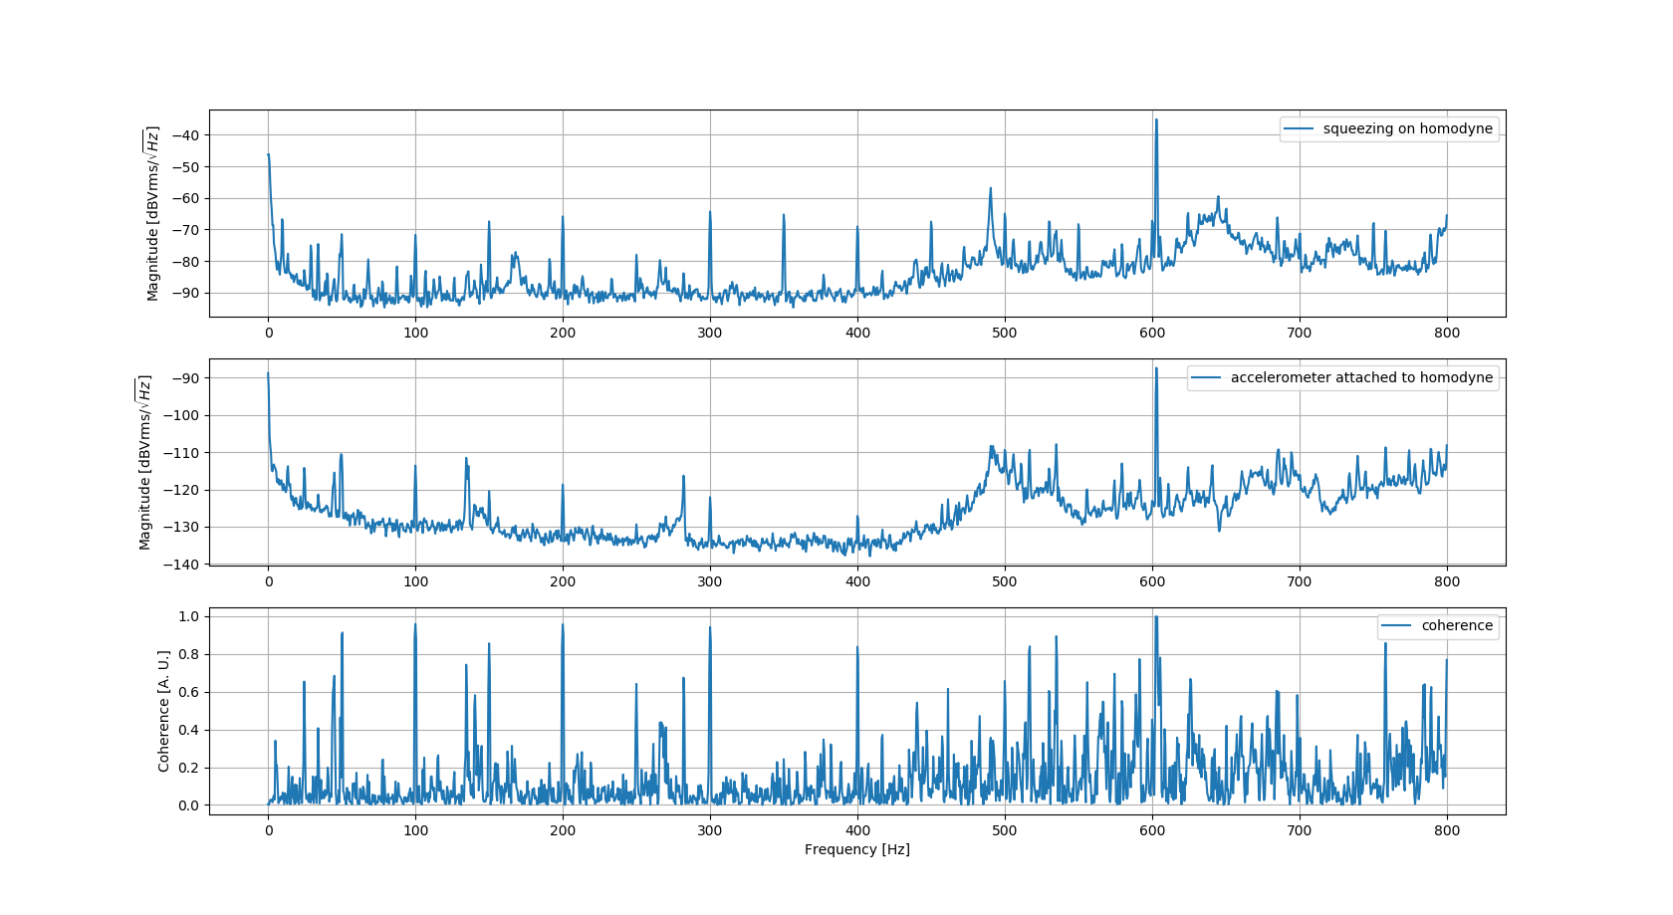Click the −100 tick on the accelerometer plot
Image resolution: width=1673 pixels, height=915 pixels.
(181, 415)
